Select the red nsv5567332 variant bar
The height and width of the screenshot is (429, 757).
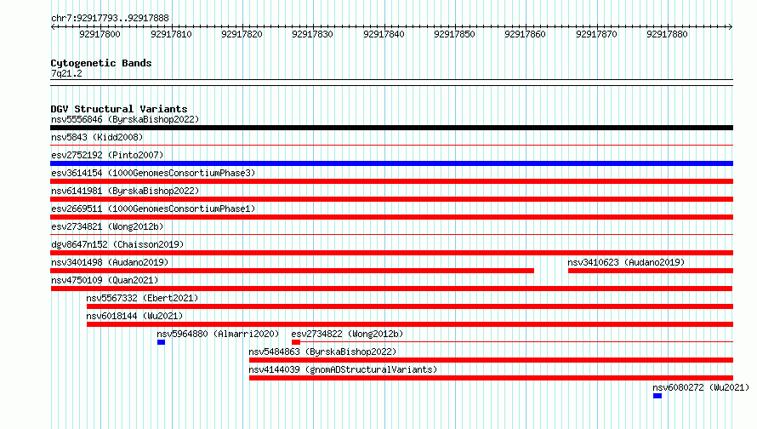tap(410, 306)
